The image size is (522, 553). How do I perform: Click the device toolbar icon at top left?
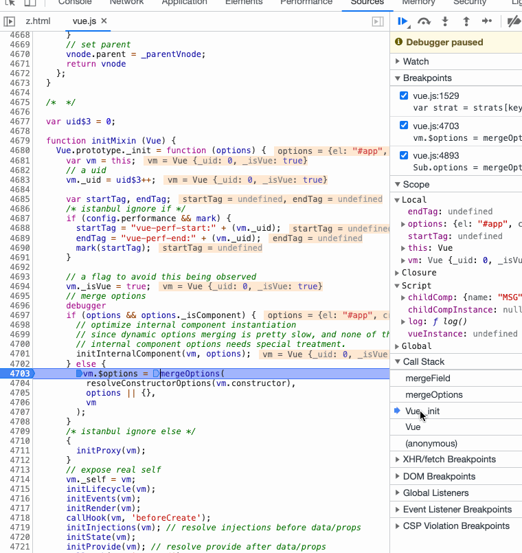(x=30, y=3)
